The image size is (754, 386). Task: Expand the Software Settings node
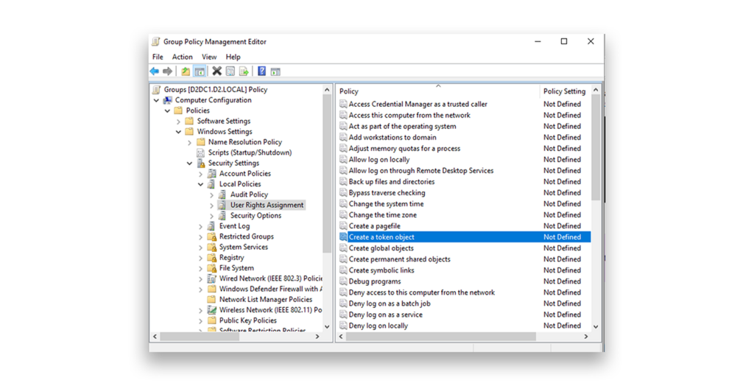[x=178, y=122]
